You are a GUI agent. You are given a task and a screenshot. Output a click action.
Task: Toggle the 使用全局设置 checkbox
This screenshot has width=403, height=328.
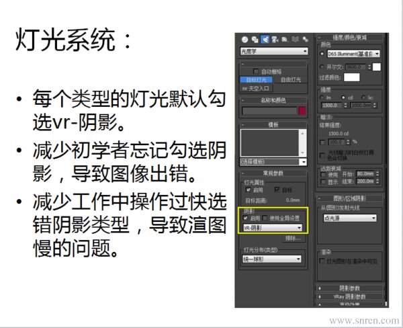[265, 218]
